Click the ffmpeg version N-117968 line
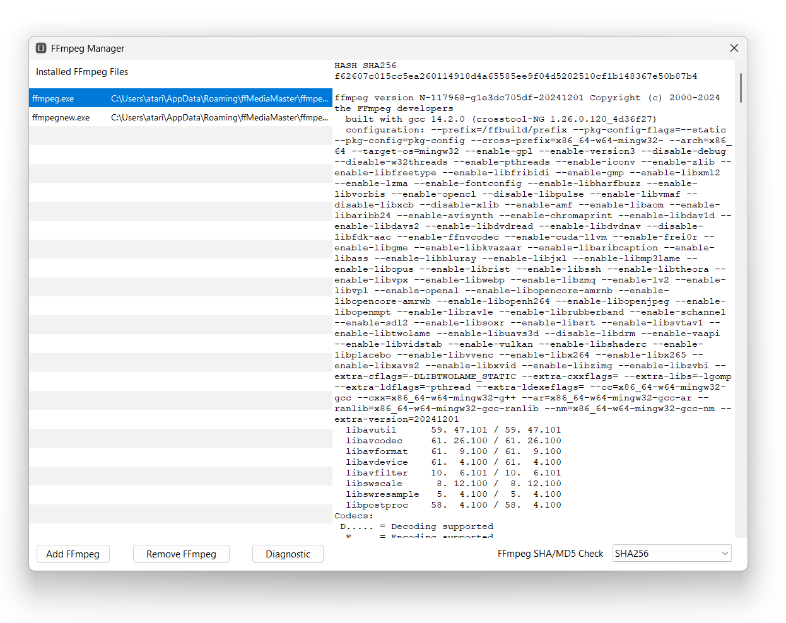 [527, 98]
